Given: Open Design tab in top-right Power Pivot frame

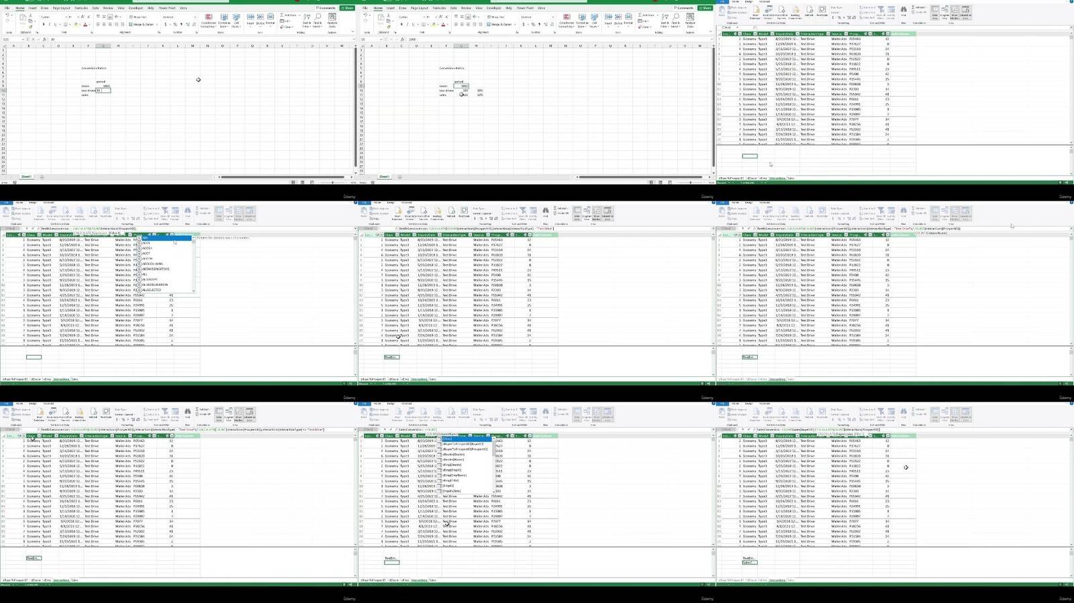Looking at the screenshot, I should point(749,2).
